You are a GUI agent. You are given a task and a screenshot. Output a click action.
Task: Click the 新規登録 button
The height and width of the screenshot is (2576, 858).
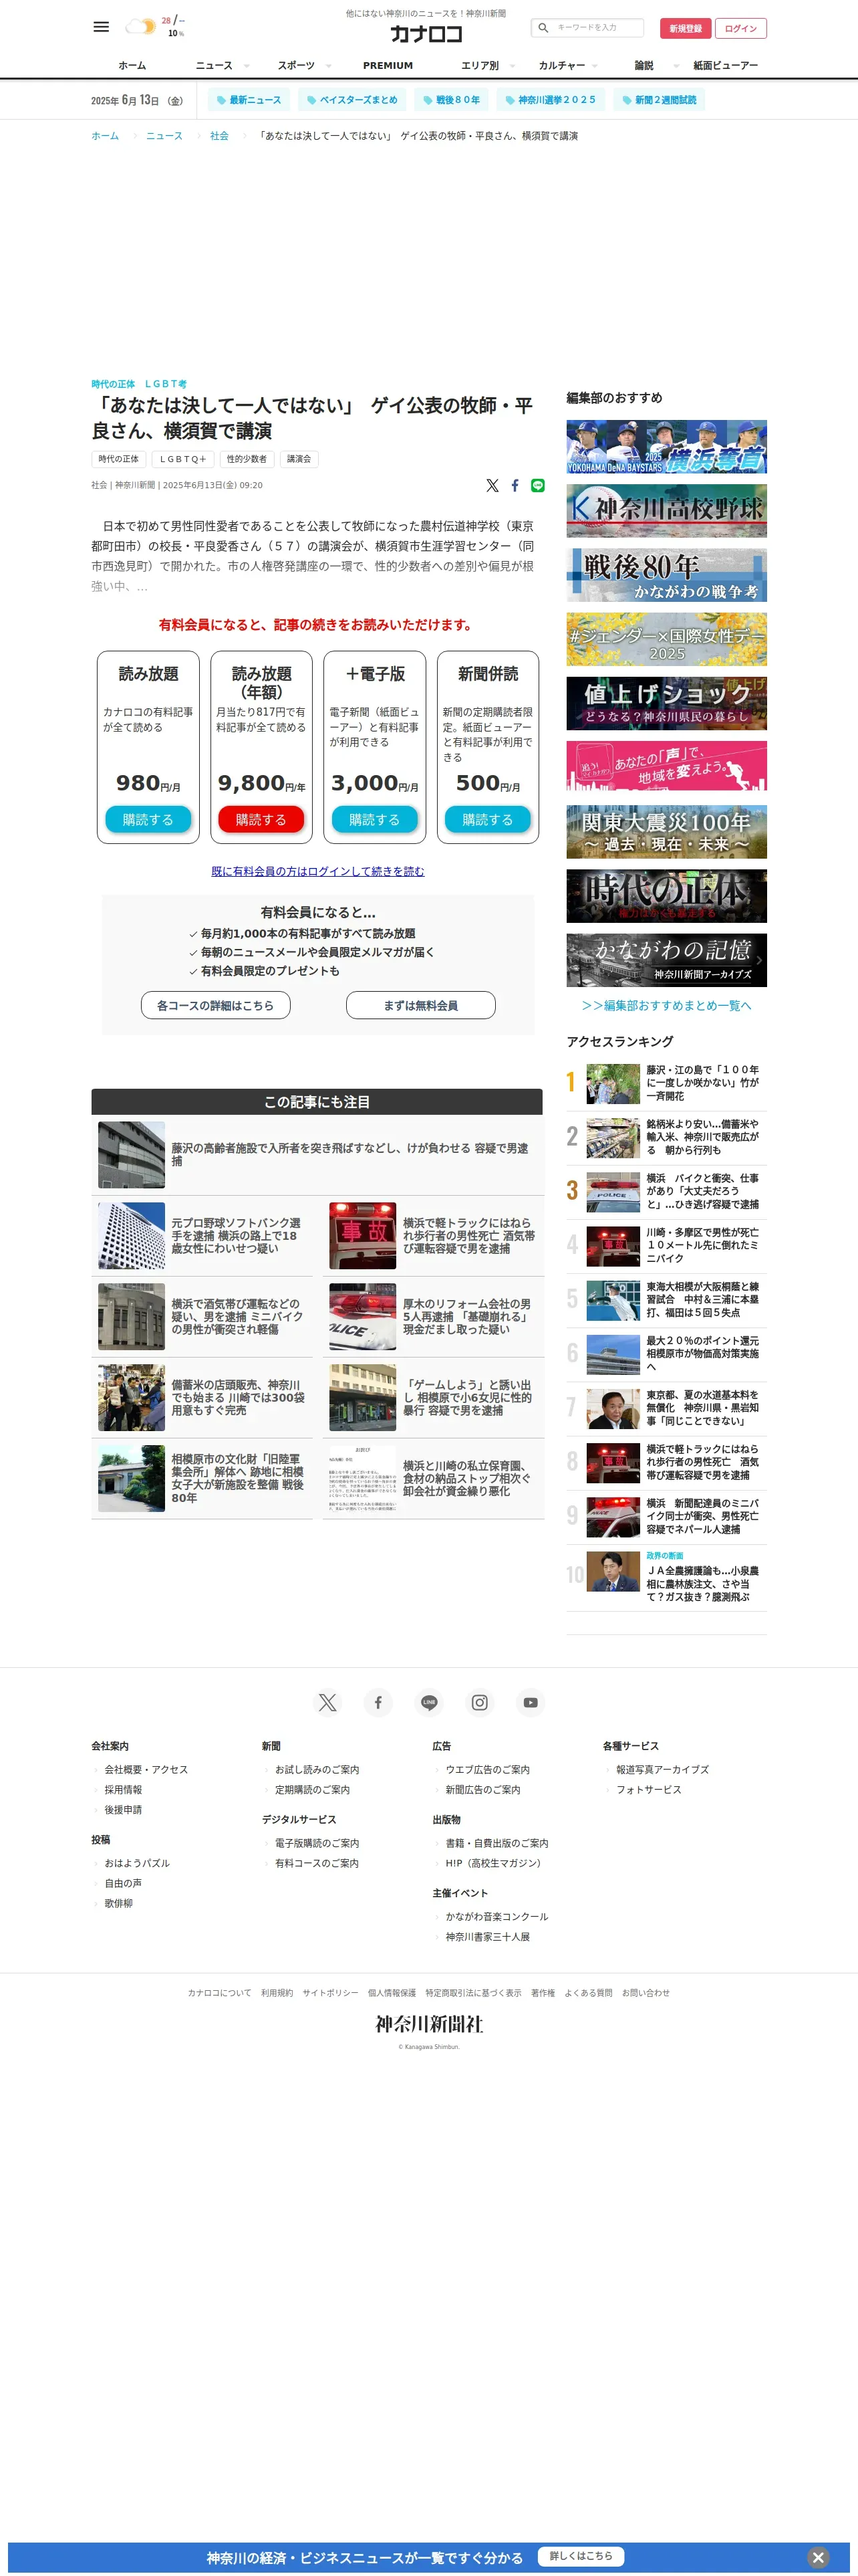[x=685, y=28]
